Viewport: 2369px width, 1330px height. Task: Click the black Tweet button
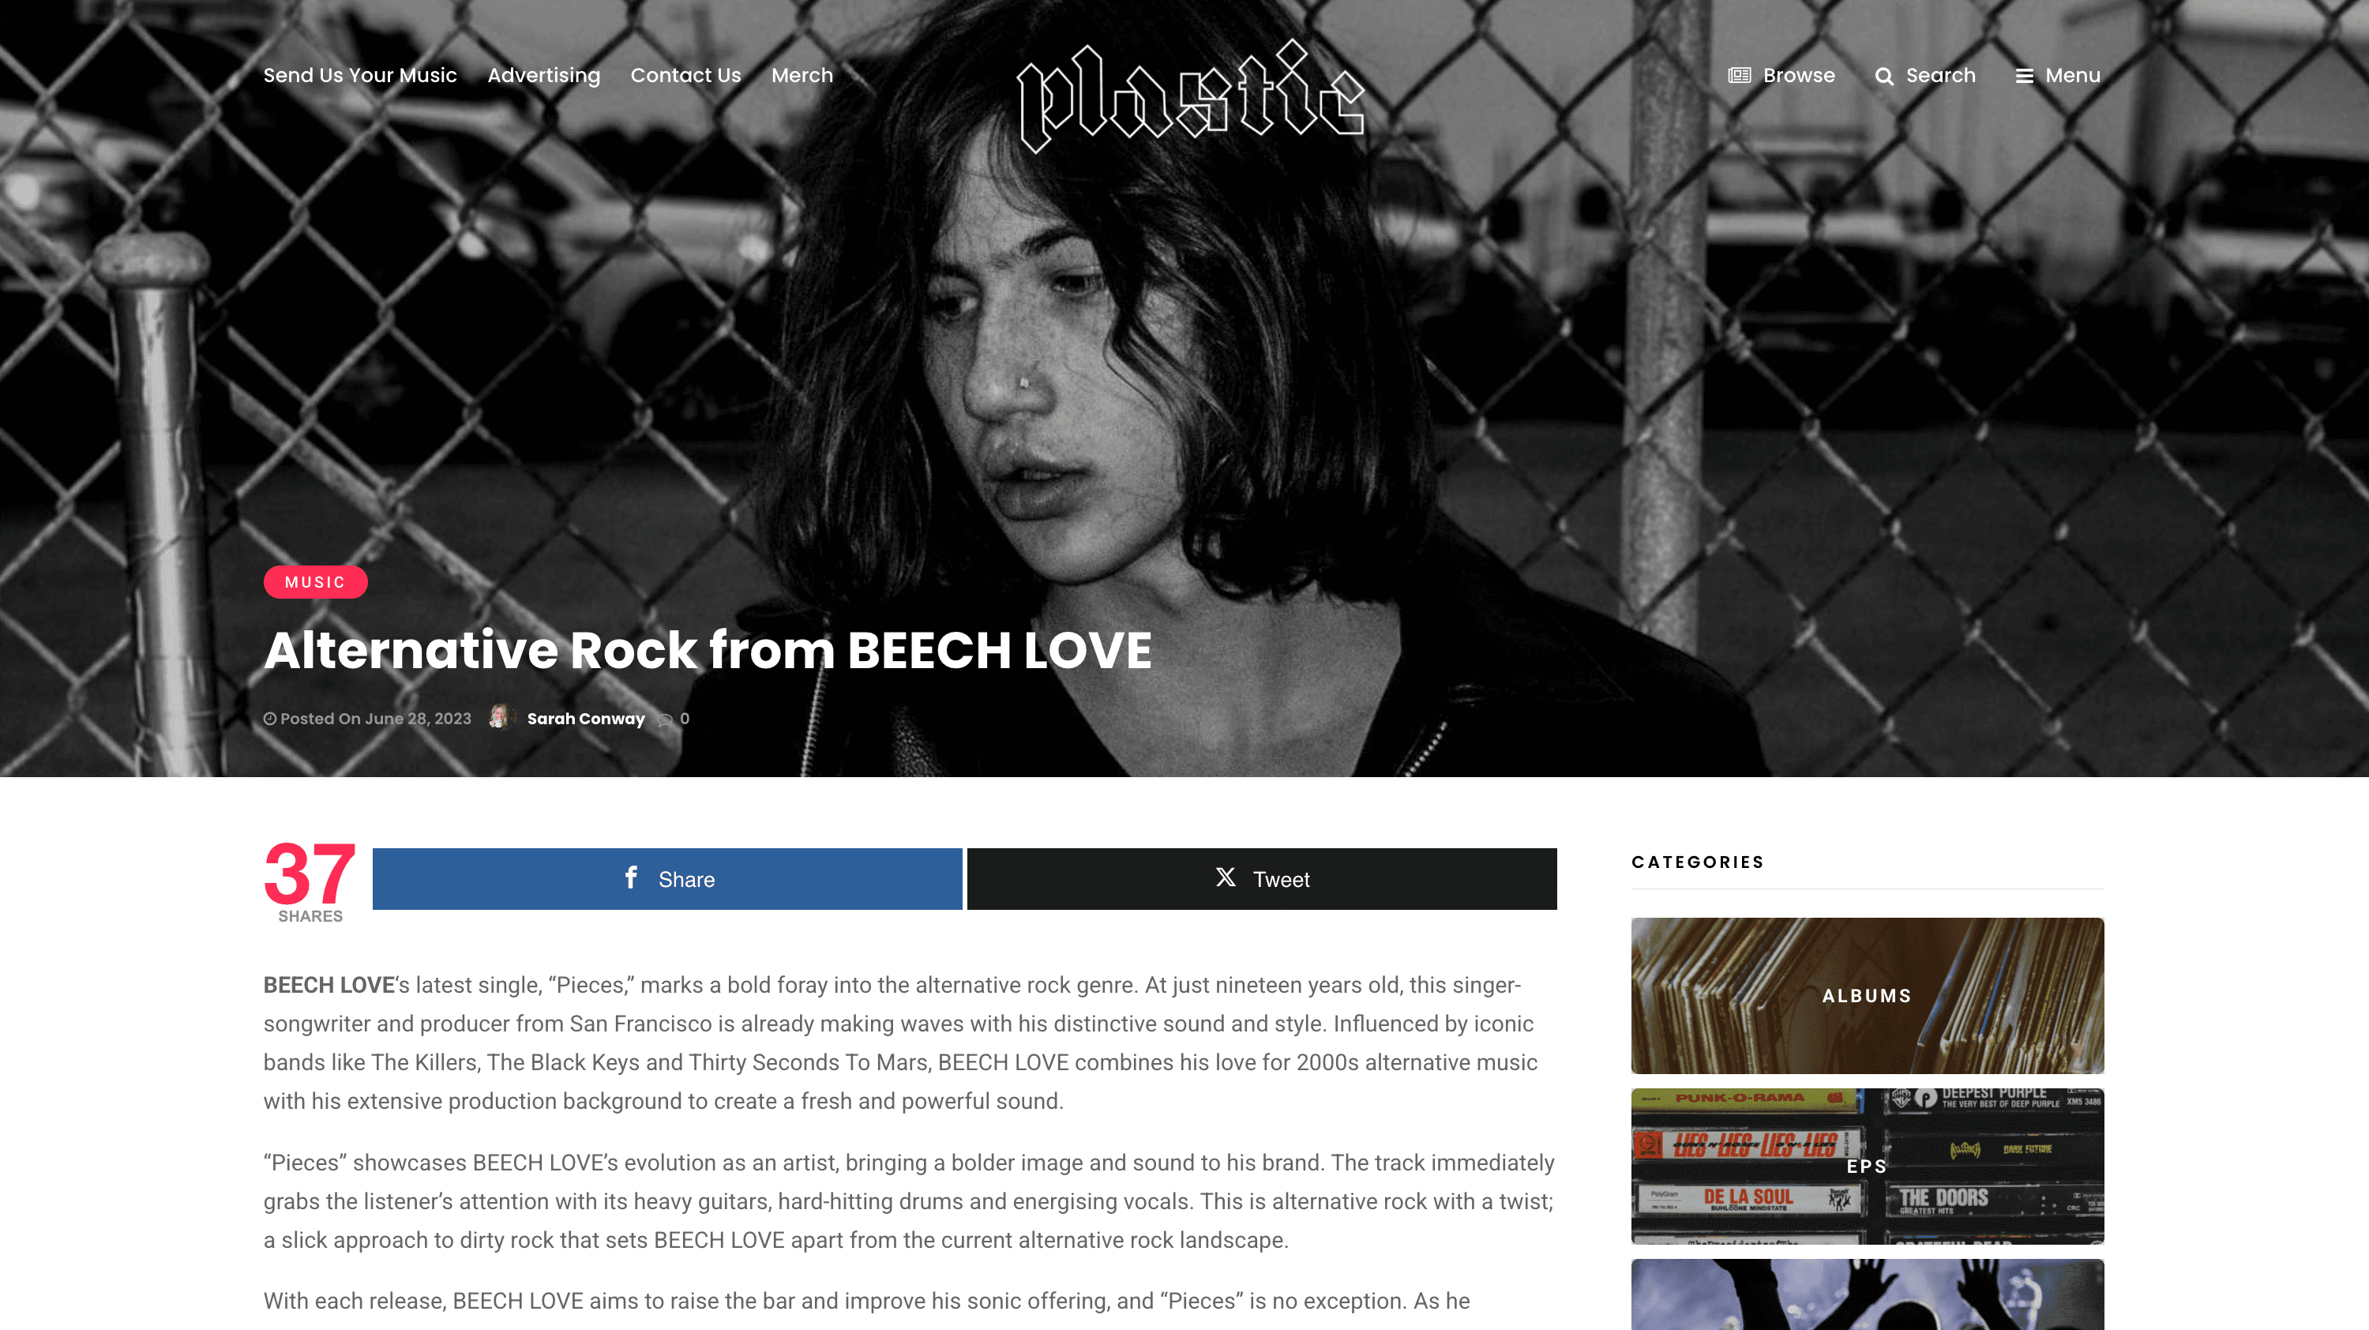[1262, 879]
